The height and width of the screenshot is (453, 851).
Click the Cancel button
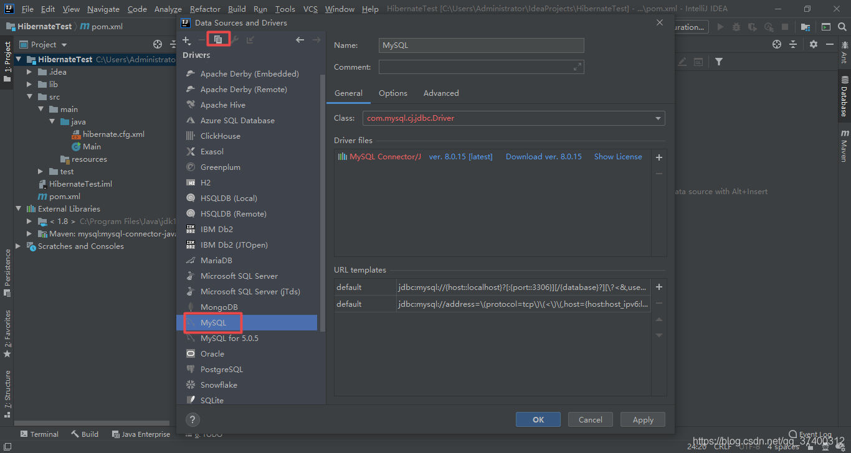pos(591,419)
